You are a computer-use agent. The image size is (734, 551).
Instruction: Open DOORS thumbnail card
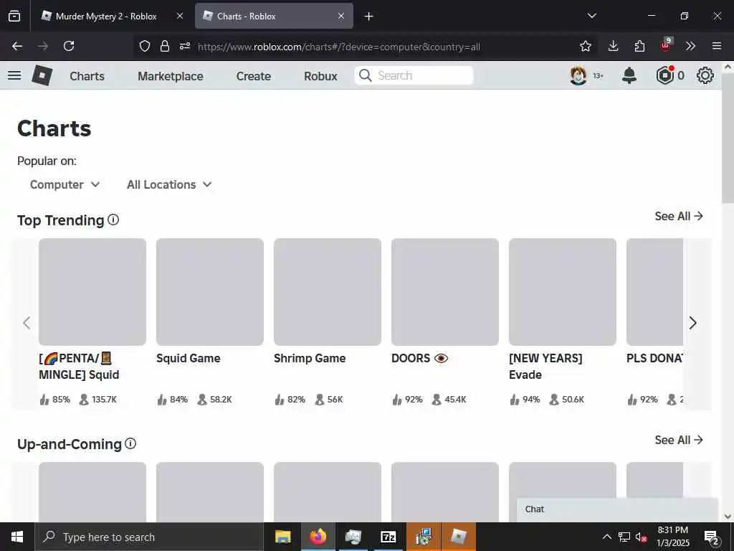pos(444,292)
